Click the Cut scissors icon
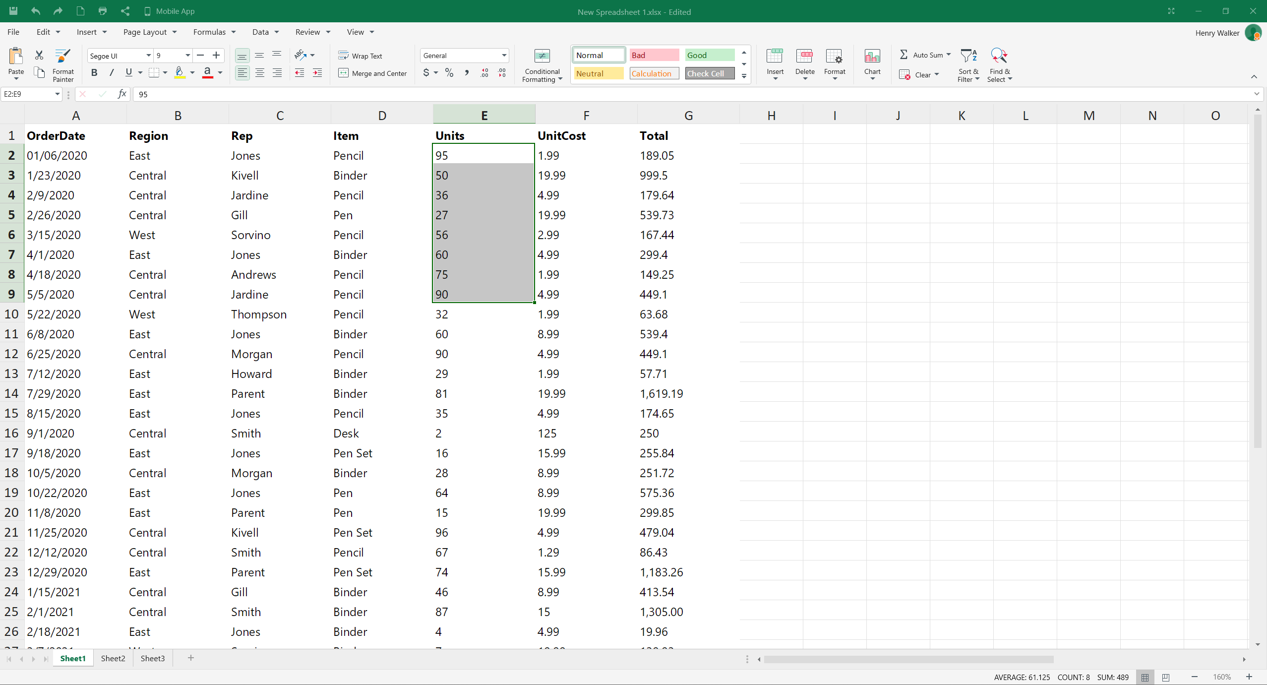The width and height of the screenshot is (1267, 685). point(39,55)
